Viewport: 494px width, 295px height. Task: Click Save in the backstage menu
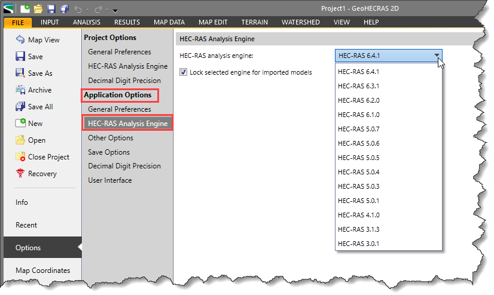(35, 57)
